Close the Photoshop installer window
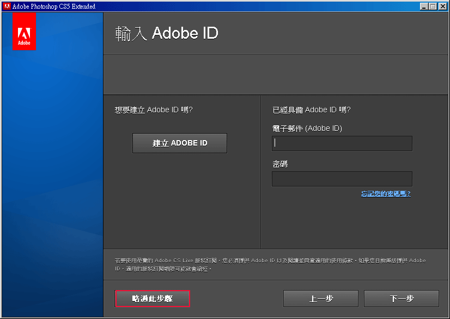Viewport: 450px width, 319px height. click(442, 7)
